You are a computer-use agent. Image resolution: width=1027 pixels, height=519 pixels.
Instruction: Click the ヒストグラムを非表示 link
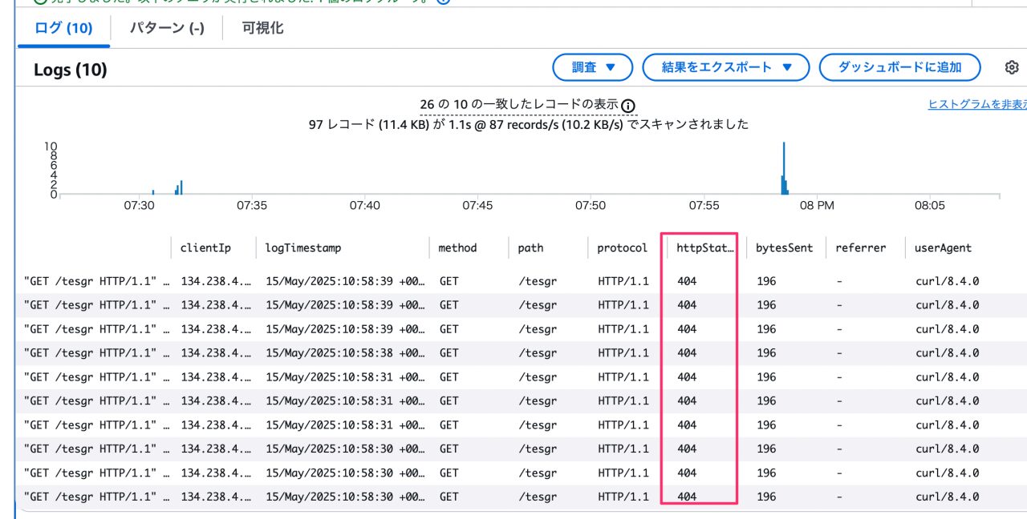coord(977,105)
